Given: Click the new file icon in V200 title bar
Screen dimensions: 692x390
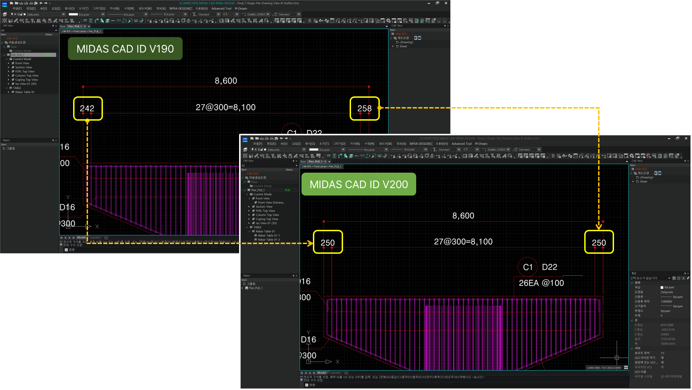Looking at the screenshot, I should [x=252, y=138].
